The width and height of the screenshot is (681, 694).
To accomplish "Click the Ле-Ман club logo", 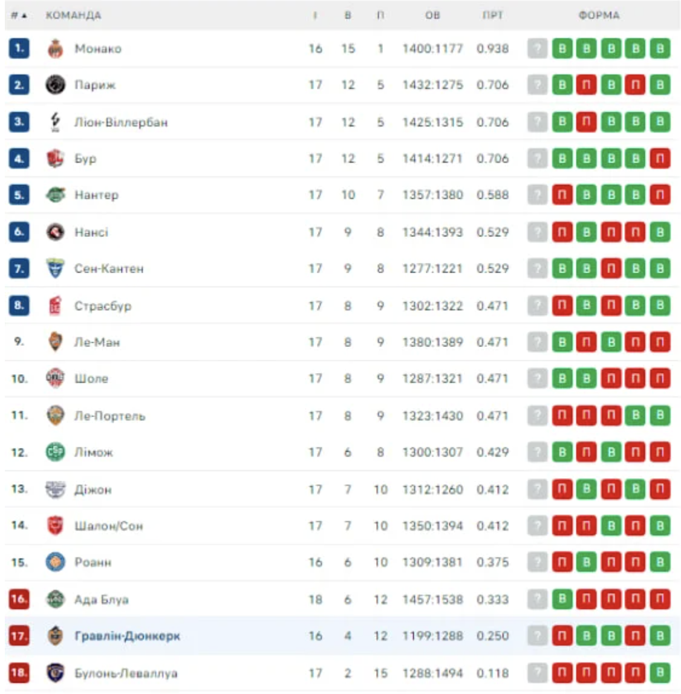I will click(55, 342).
